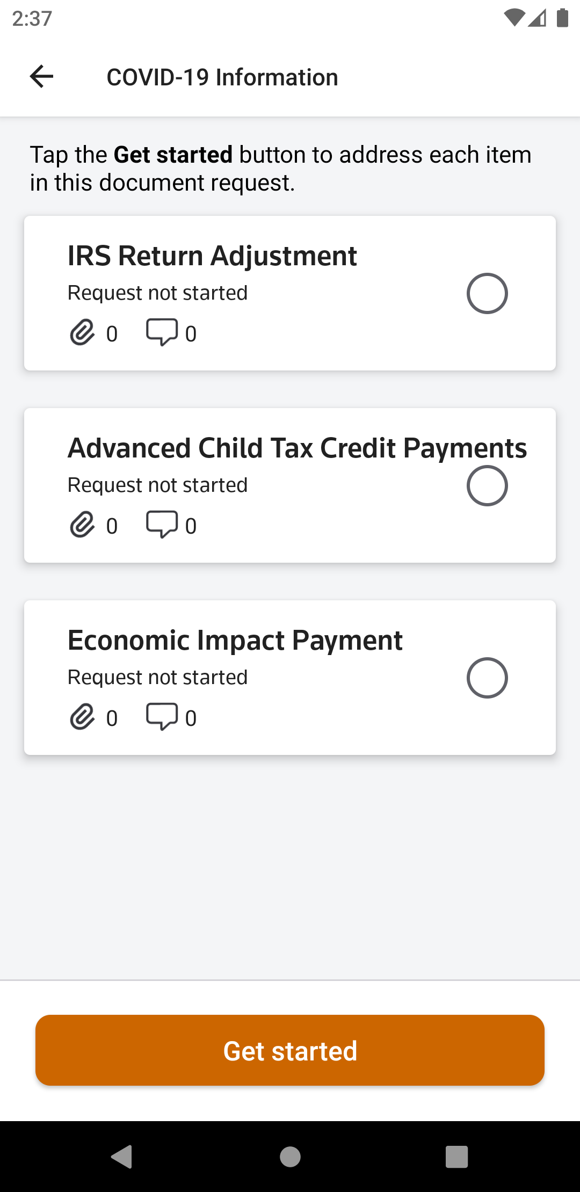580x1192 pixels.
Task: Tap comment bubble on Economic Impact Payment
Action: click(x=162, y=717)
